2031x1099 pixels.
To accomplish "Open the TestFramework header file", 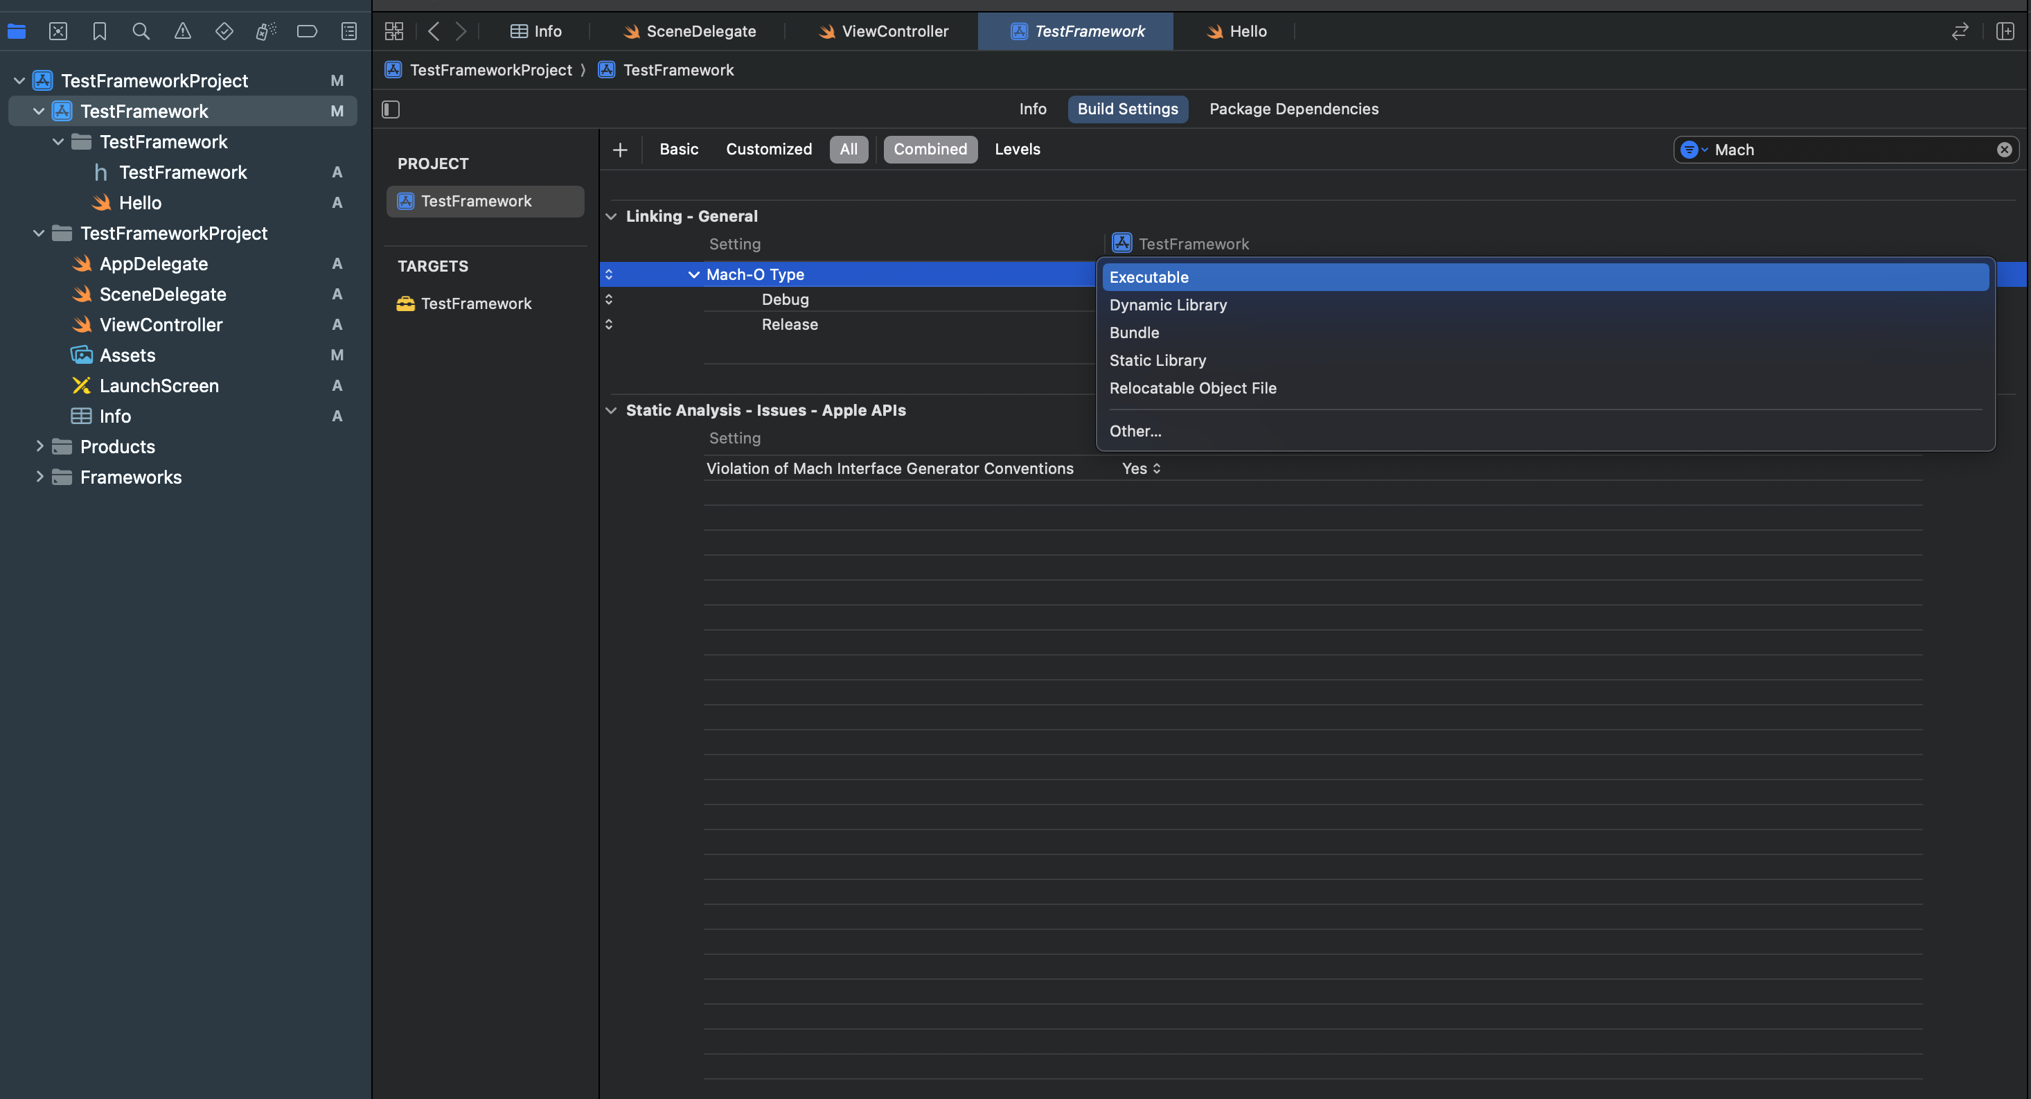I will point(183,173).
